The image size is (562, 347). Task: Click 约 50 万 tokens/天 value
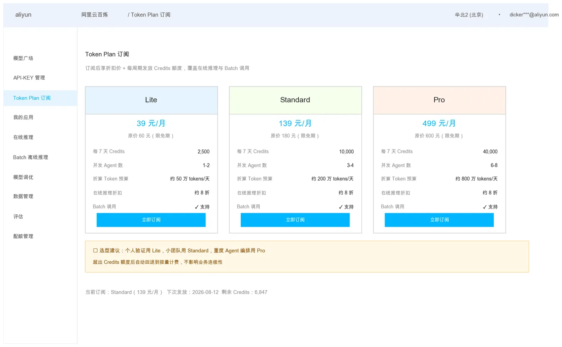[x=190, y=179]
